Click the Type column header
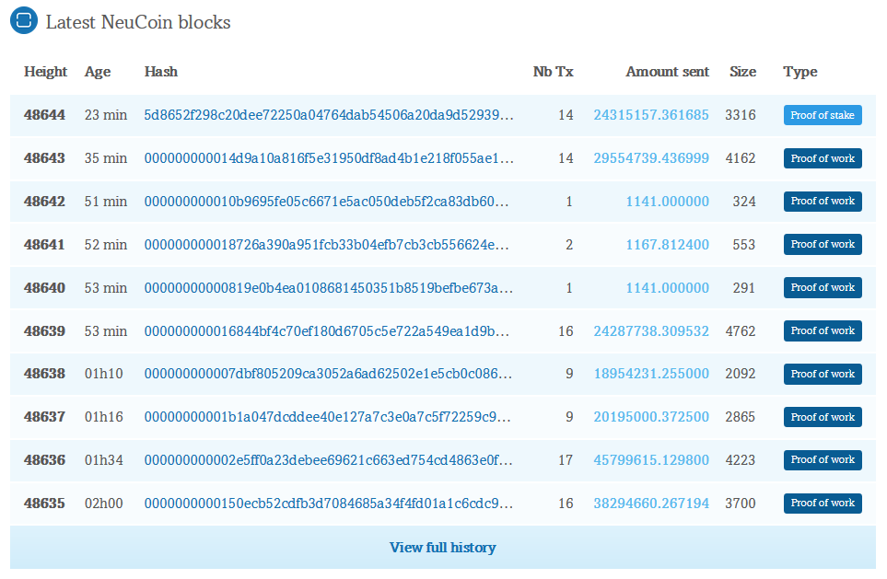 click(x=799, y=72)
